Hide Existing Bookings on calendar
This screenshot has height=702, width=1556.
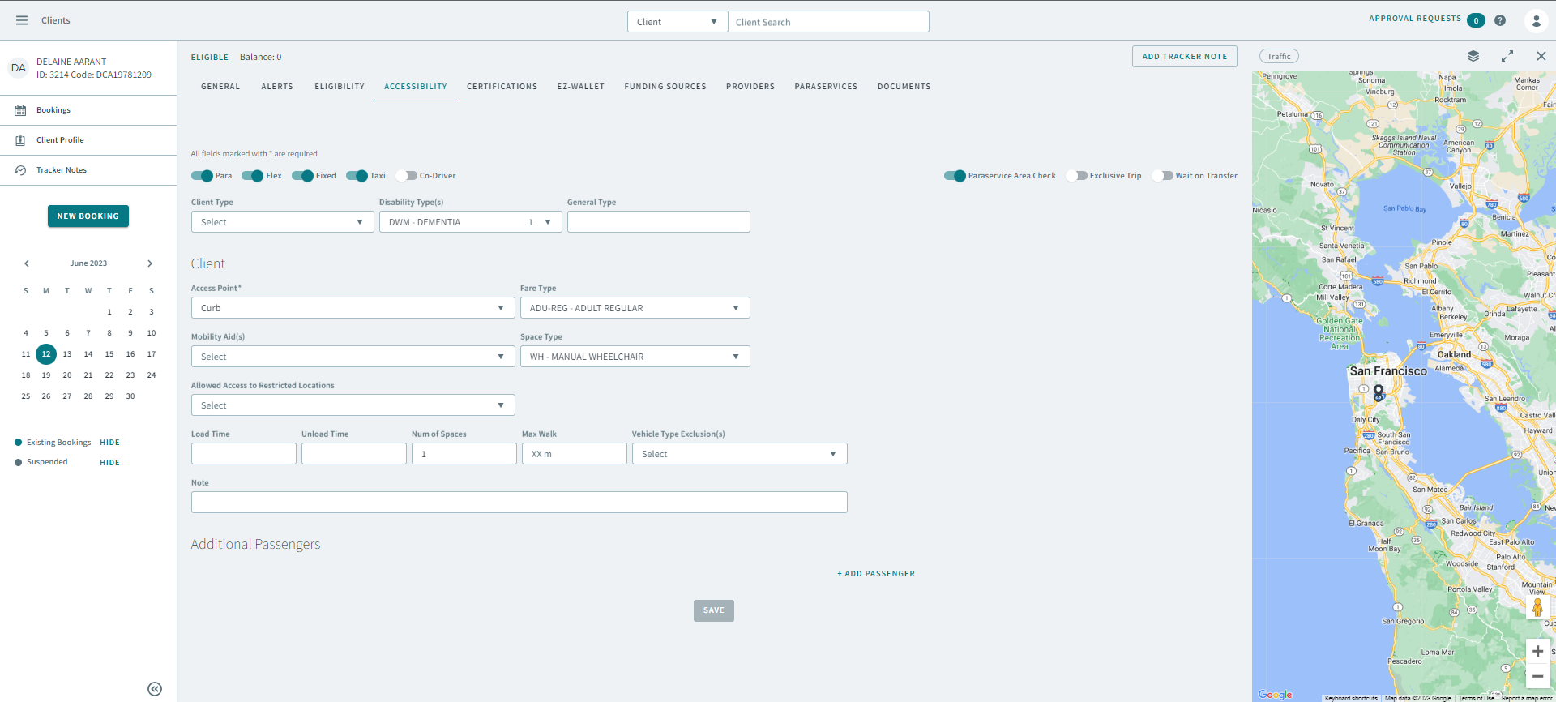[109, 443]
